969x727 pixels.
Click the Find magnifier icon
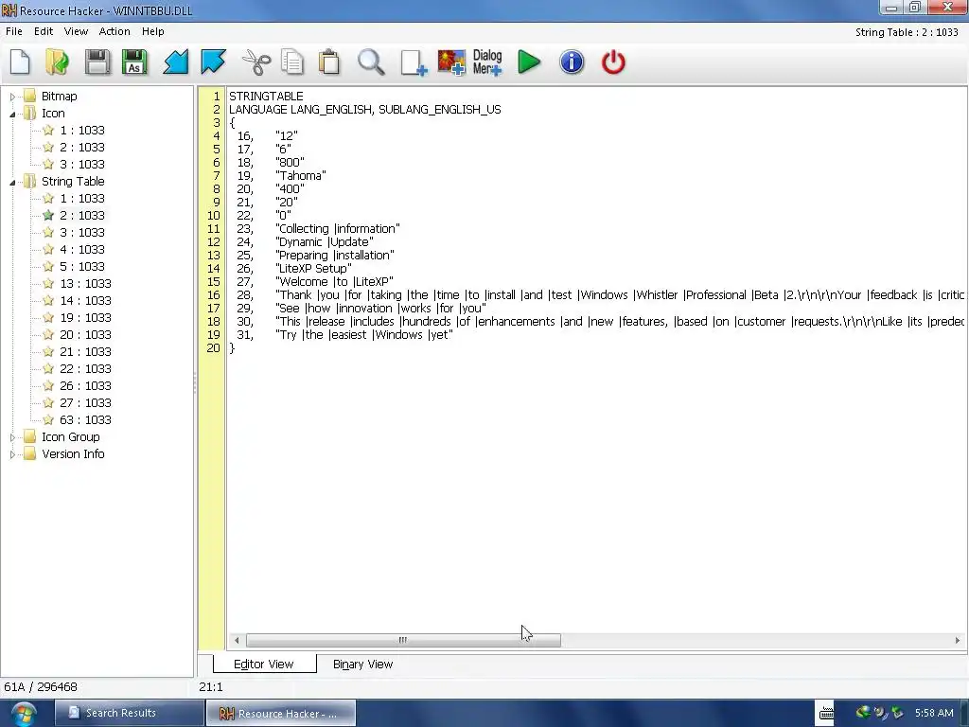pyautogui.click(x=371, y=62)
